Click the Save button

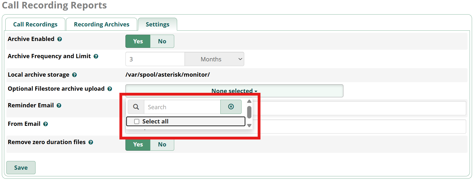(21, 168)
